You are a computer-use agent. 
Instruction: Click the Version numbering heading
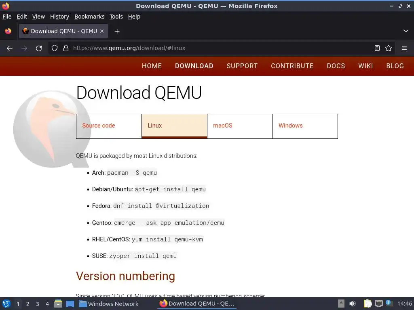pos(125,276)
